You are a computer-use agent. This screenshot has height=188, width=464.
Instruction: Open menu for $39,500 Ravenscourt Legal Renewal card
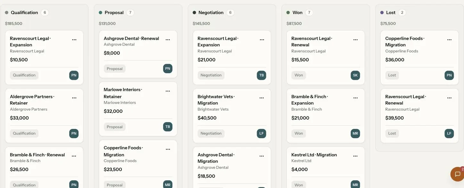449,98
